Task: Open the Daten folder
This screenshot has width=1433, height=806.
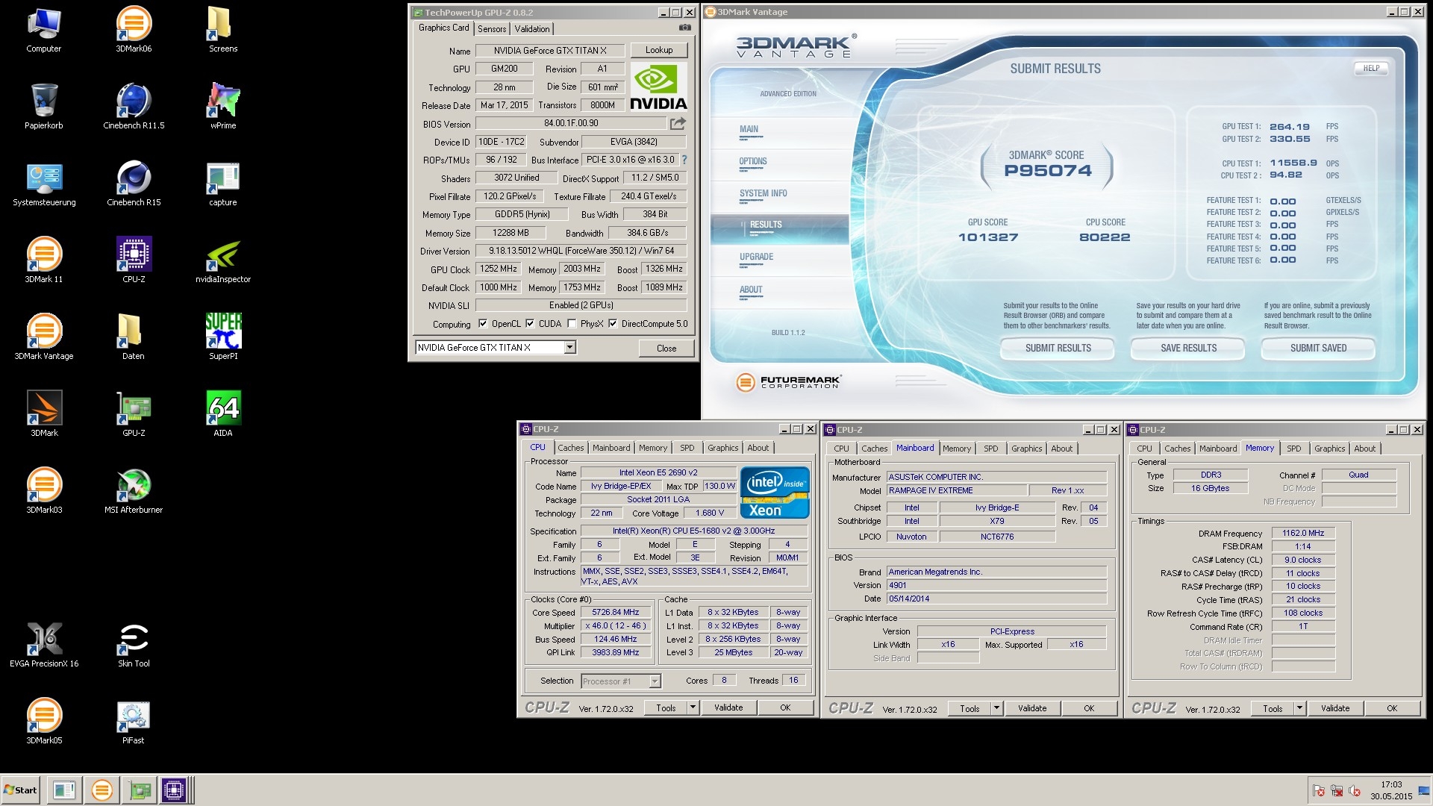Action: [134, 337]
